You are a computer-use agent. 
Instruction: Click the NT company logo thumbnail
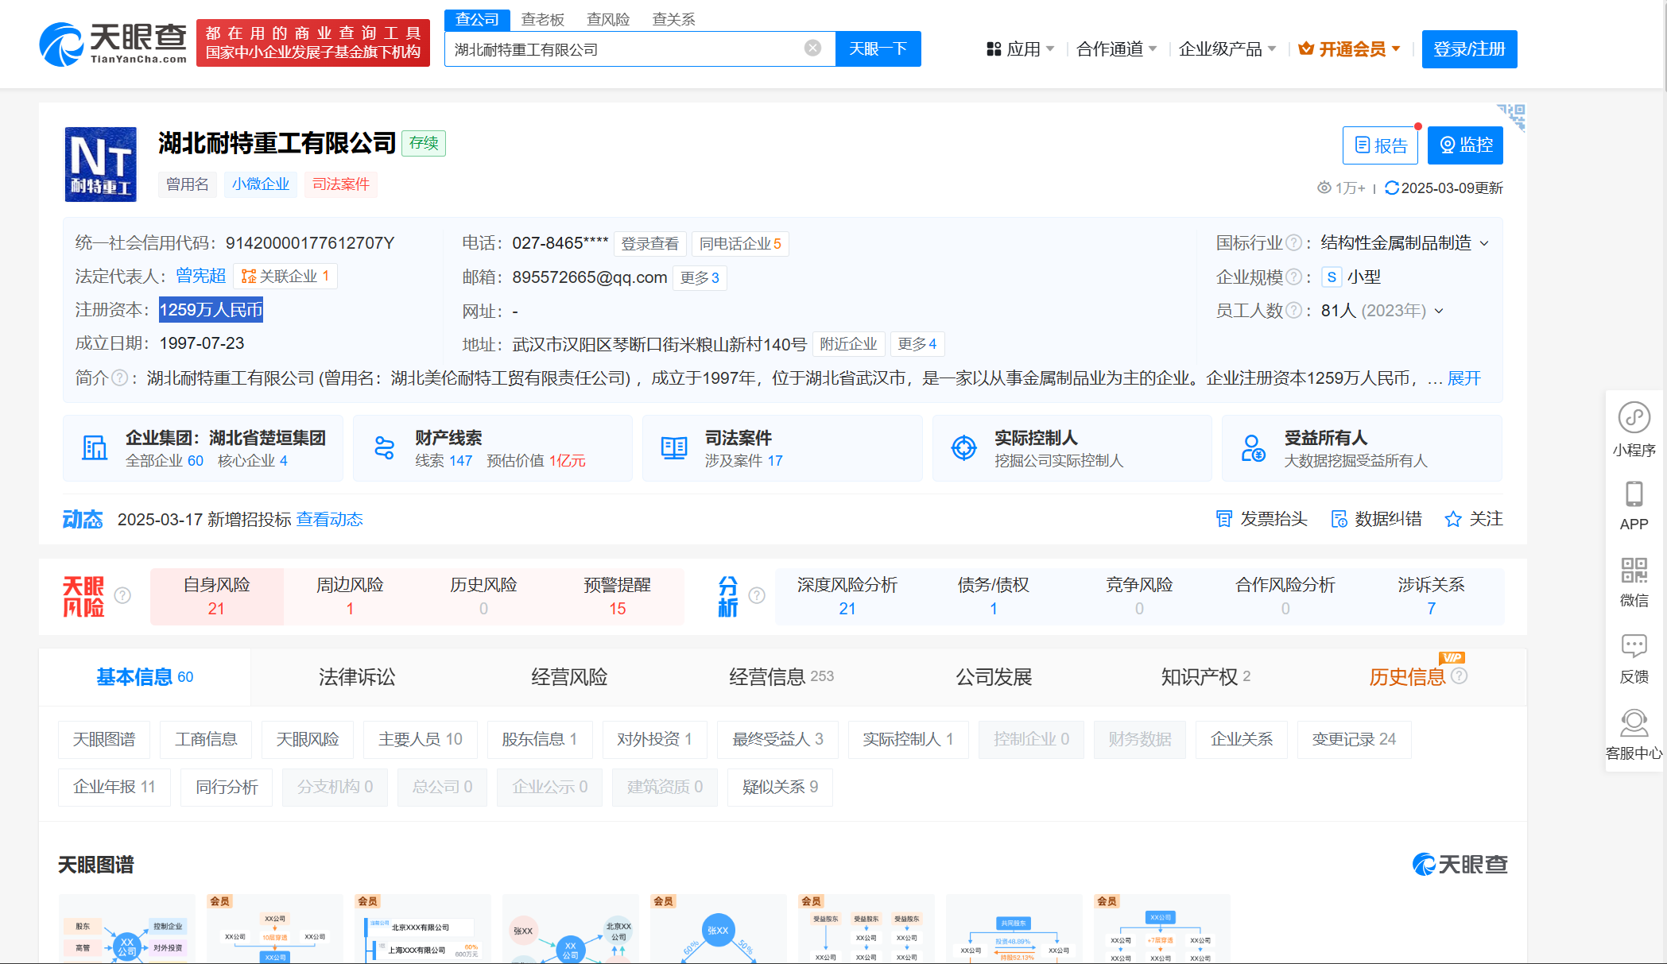pos(100,164)
